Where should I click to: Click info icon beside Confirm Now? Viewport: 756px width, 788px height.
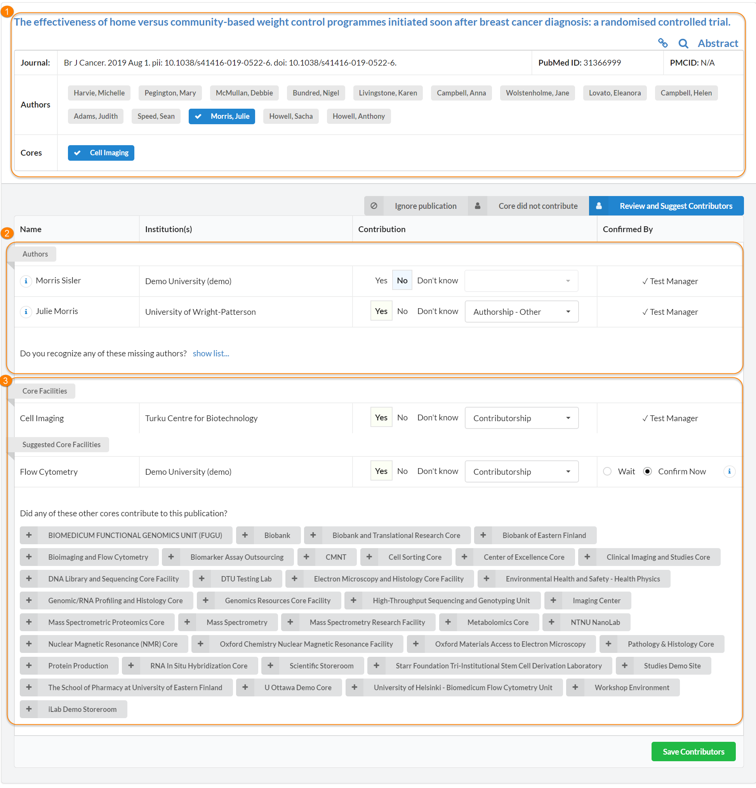coord(729,471)
